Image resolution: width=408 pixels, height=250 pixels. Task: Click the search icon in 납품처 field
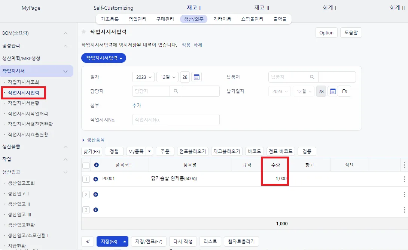[x=312, y=77]
